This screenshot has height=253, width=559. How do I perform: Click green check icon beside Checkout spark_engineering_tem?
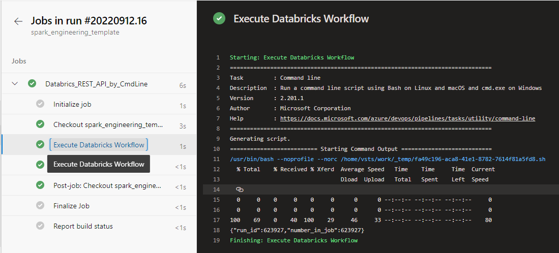coord(40,124)
